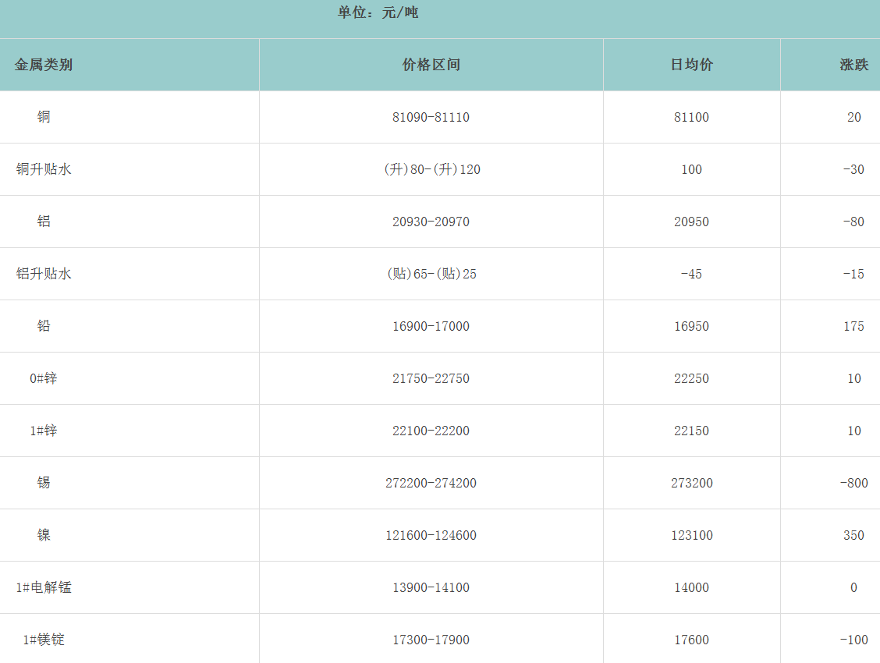This screenshot has height=663, width=880.
Task: Click the 涨跌 column header
Action: (853, 65)
